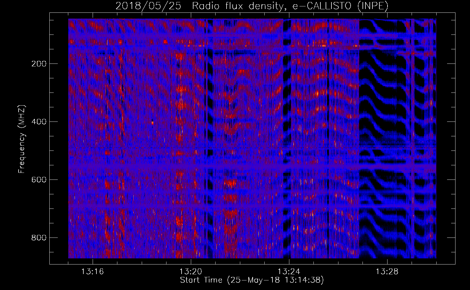
Task: Click the 13:24 time tick label
Action: 289,272
